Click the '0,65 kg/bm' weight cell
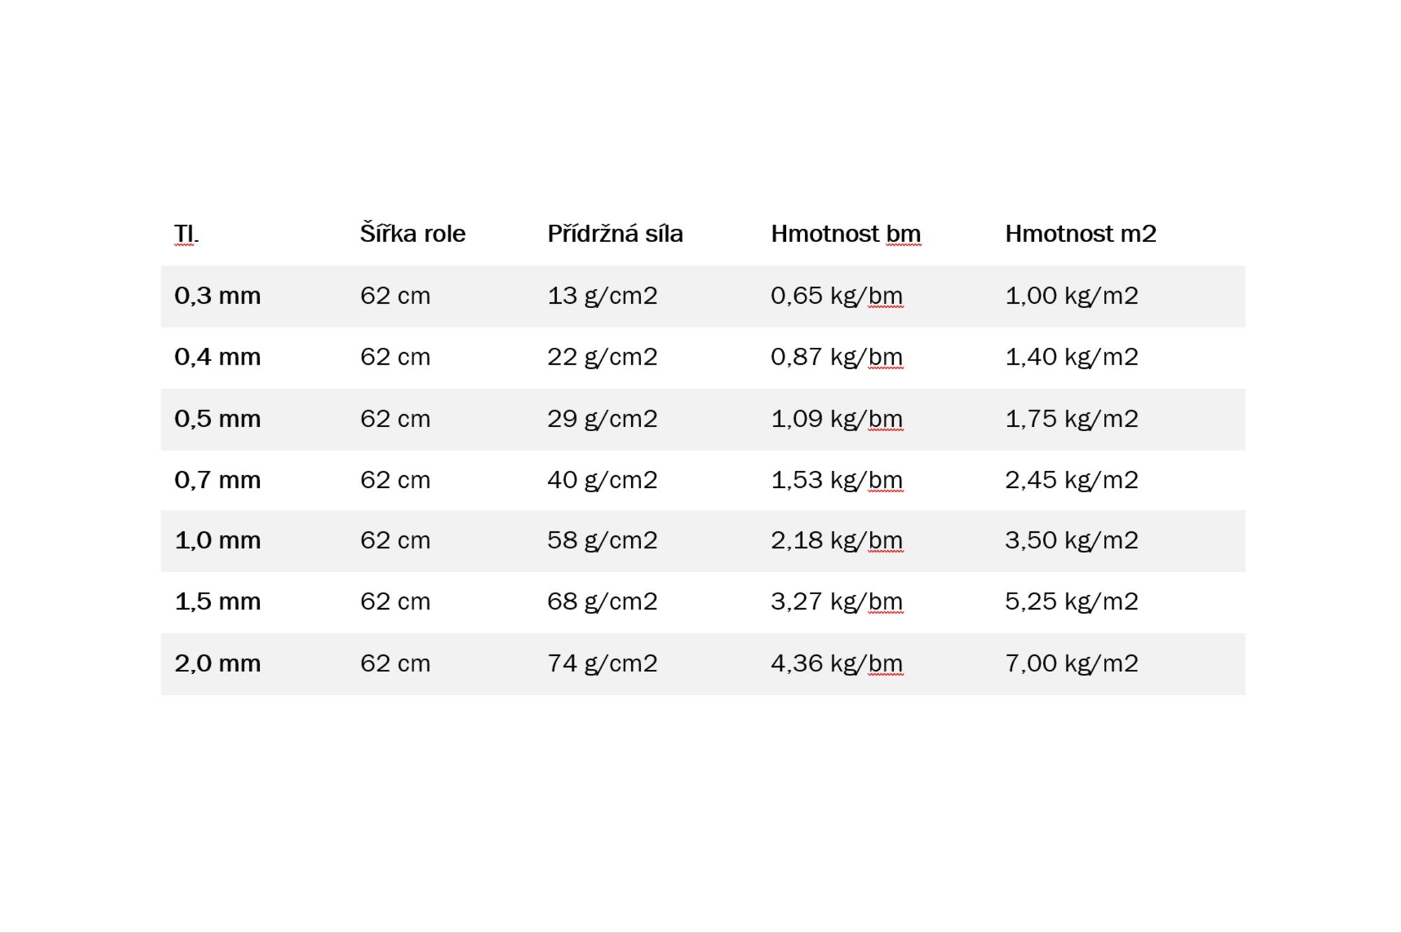 click(837, 296)
